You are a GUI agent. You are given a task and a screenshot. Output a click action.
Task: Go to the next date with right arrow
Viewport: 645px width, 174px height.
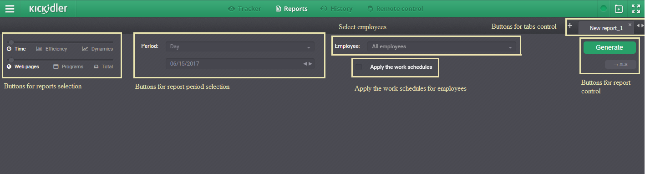(x=310, y=64)
